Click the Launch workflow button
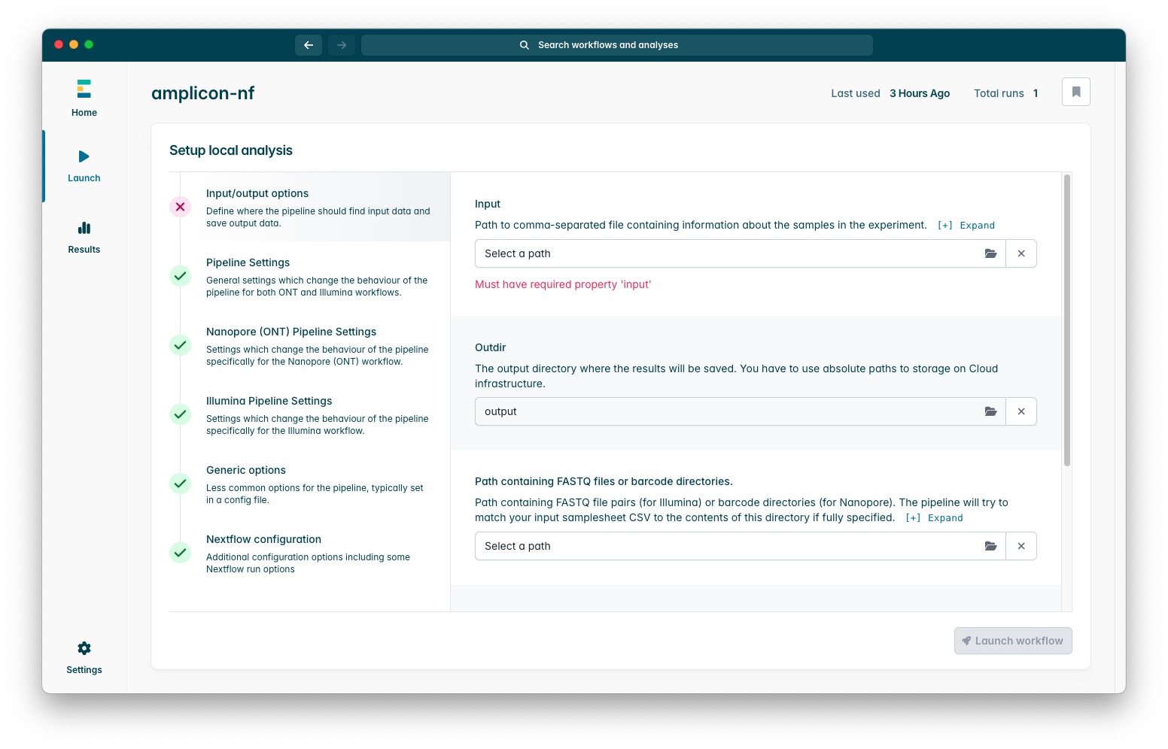The width and height of the screenshot is (1168, 749). (1013, 641)
